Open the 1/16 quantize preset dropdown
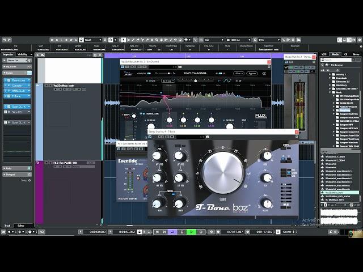363x272 pixels. (x=269, y=40)
